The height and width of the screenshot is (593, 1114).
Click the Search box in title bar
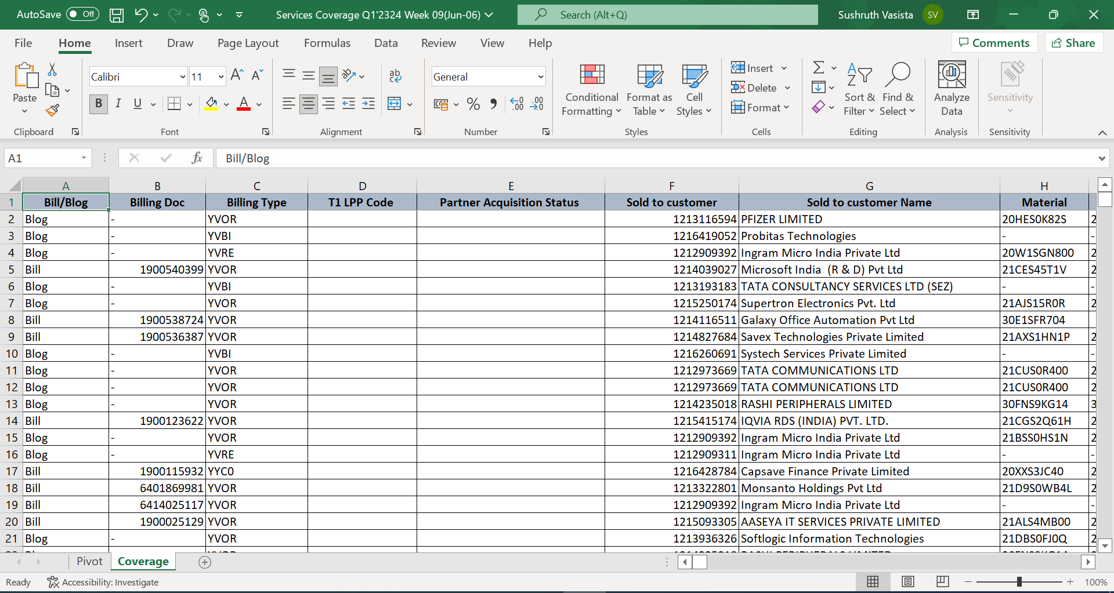pyautogui.click(x=667, y=15)
